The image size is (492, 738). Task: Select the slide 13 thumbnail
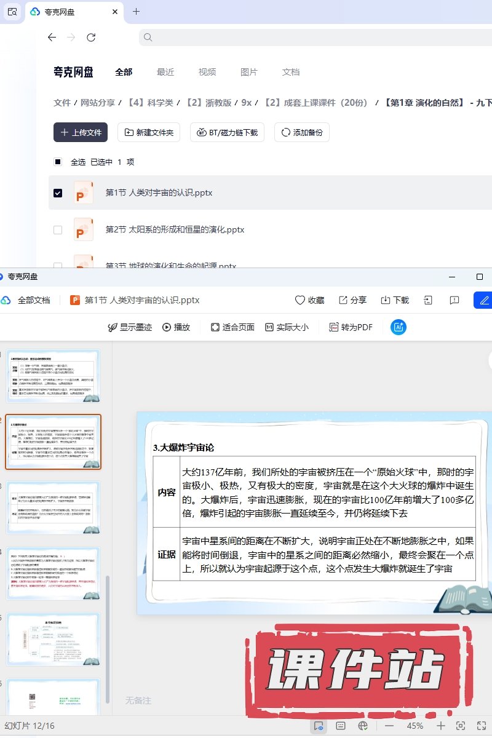pyautogui.click(x=53, y=507)
